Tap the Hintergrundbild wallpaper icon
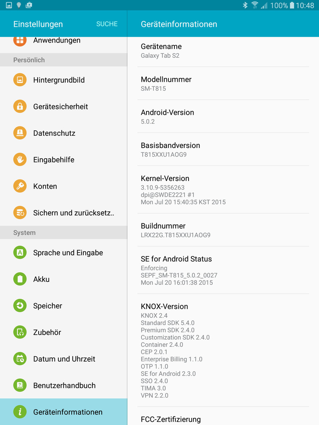Viewport: 319px width, 425px height. click(x=20, y=80)
